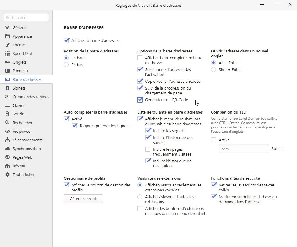Select the Thèmes brush icon

point(7,45)
